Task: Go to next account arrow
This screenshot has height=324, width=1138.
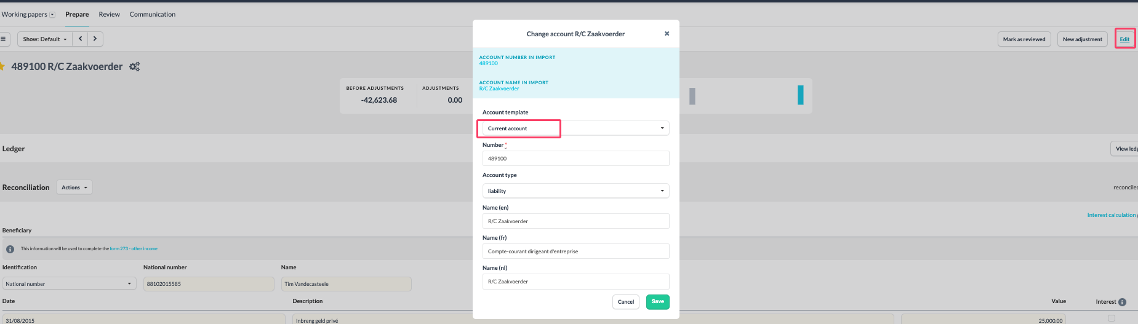Action: [x=95, y=39]
